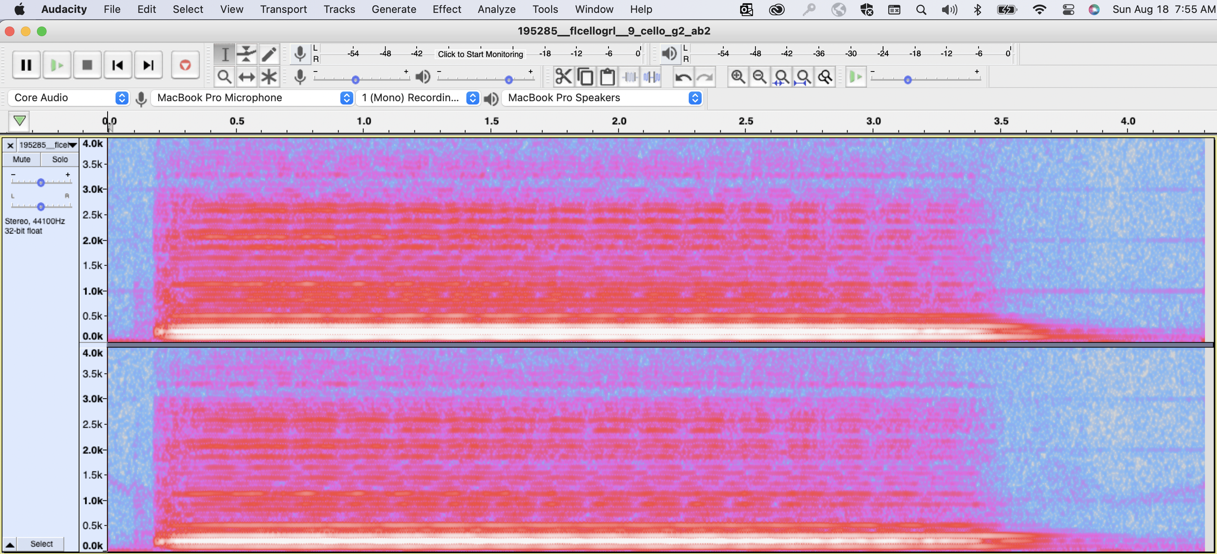Choose the Draw pencil tool
Screen dimensions: 1217x554
coord(269,54)
